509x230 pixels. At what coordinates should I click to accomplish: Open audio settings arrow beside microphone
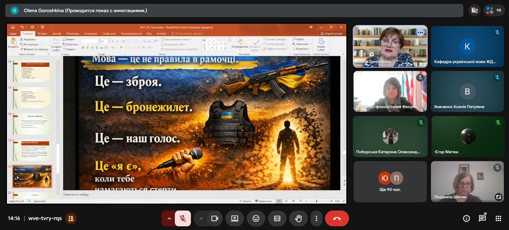169,218
